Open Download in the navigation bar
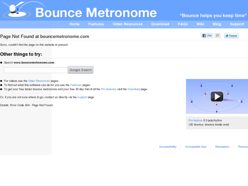Screen dimensions: 248x186 coord(160,24)
